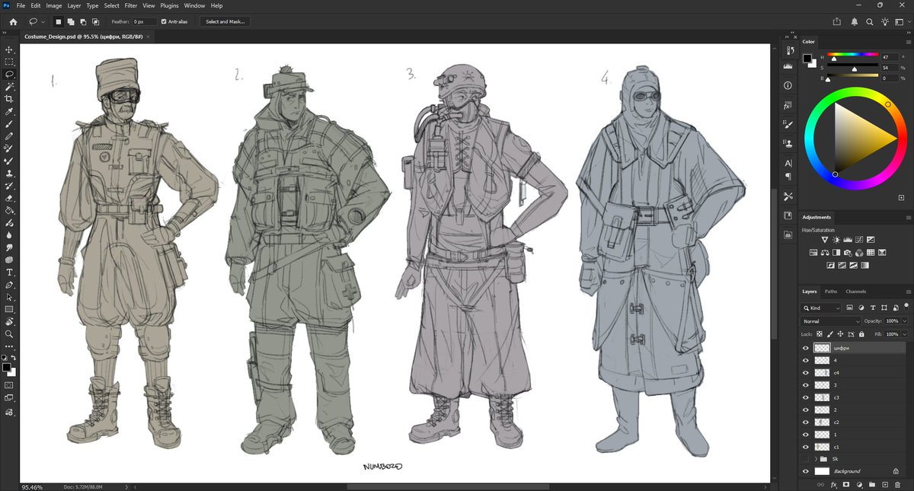Screen dimensions: 914x491
Task: Select the Move tool
Action: pyautogui.click(x=9, y=49)
